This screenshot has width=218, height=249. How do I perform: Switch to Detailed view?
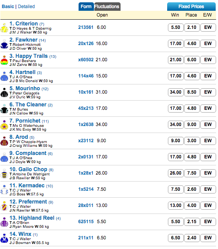(26, 7)
